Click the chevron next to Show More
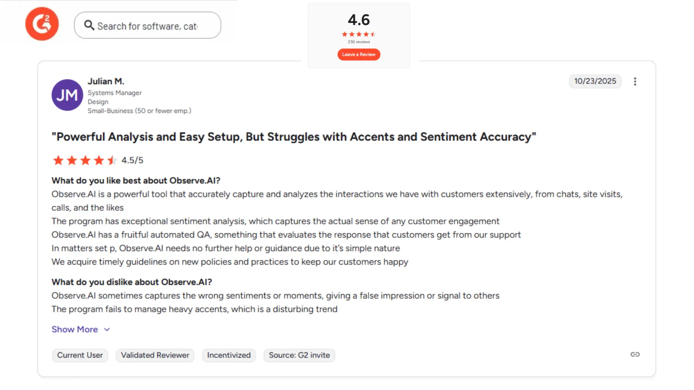This screenshot has width=694, height=390. point(106,329)
